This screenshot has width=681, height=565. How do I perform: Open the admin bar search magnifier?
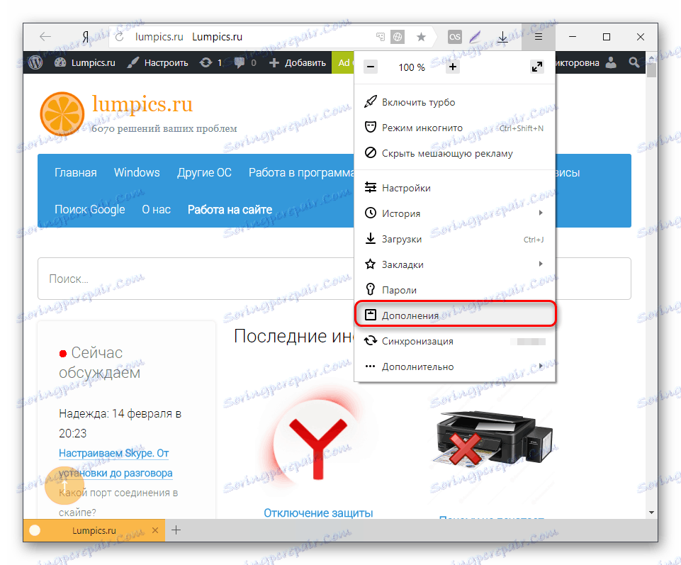634,62
